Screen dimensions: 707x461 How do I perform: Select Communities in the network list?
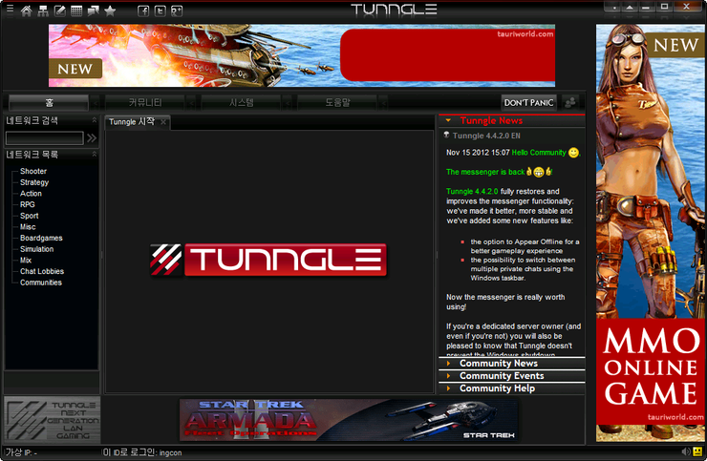point(40,283)
